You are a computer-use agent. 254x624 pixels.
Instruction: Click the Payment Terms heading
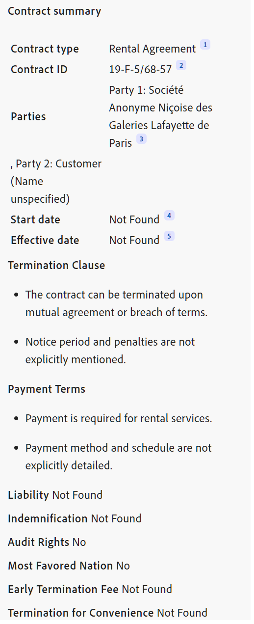(47, 389)
